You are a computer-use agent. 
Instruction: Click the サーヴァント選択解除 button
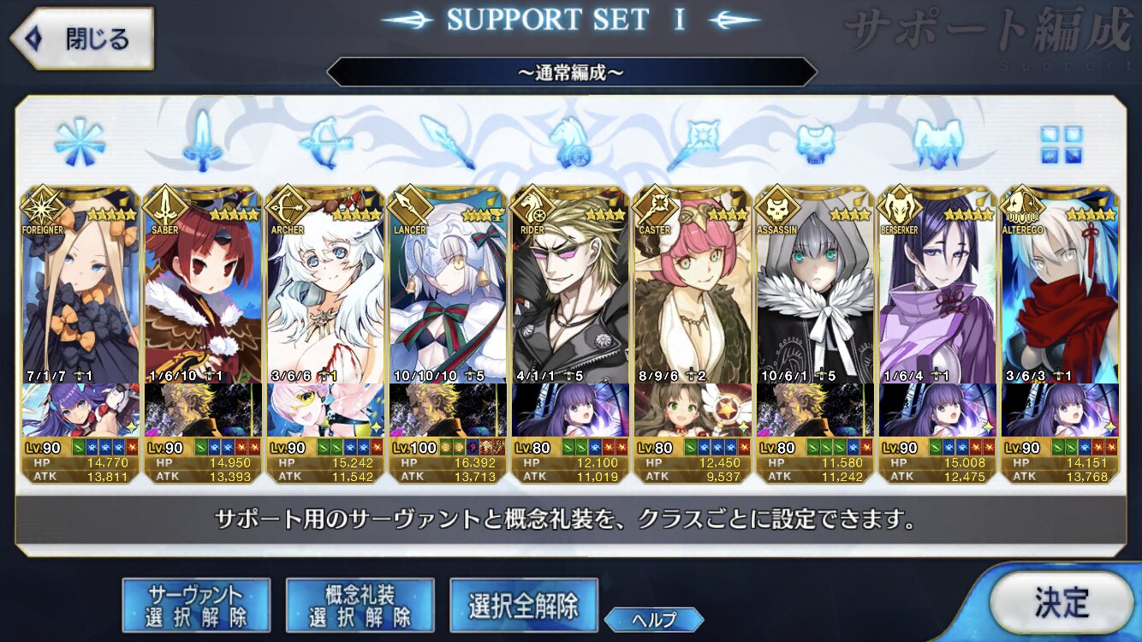click(196, 605)
